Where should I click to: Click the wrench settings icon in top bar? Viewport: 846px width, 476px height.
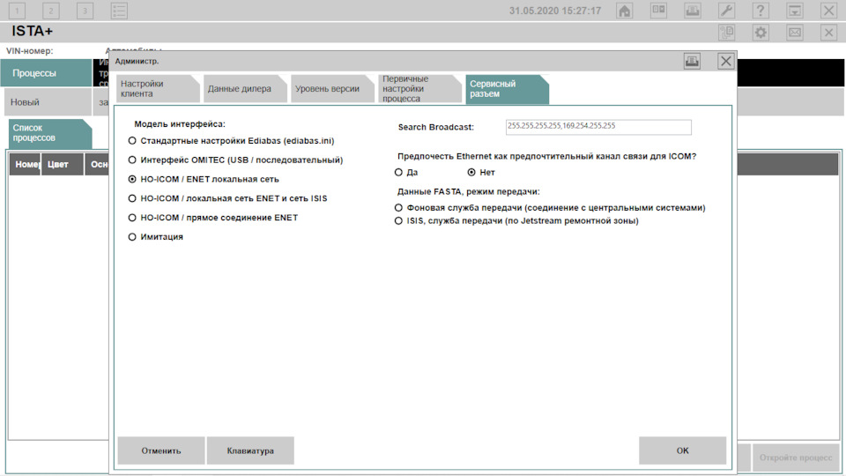[726, 11]
